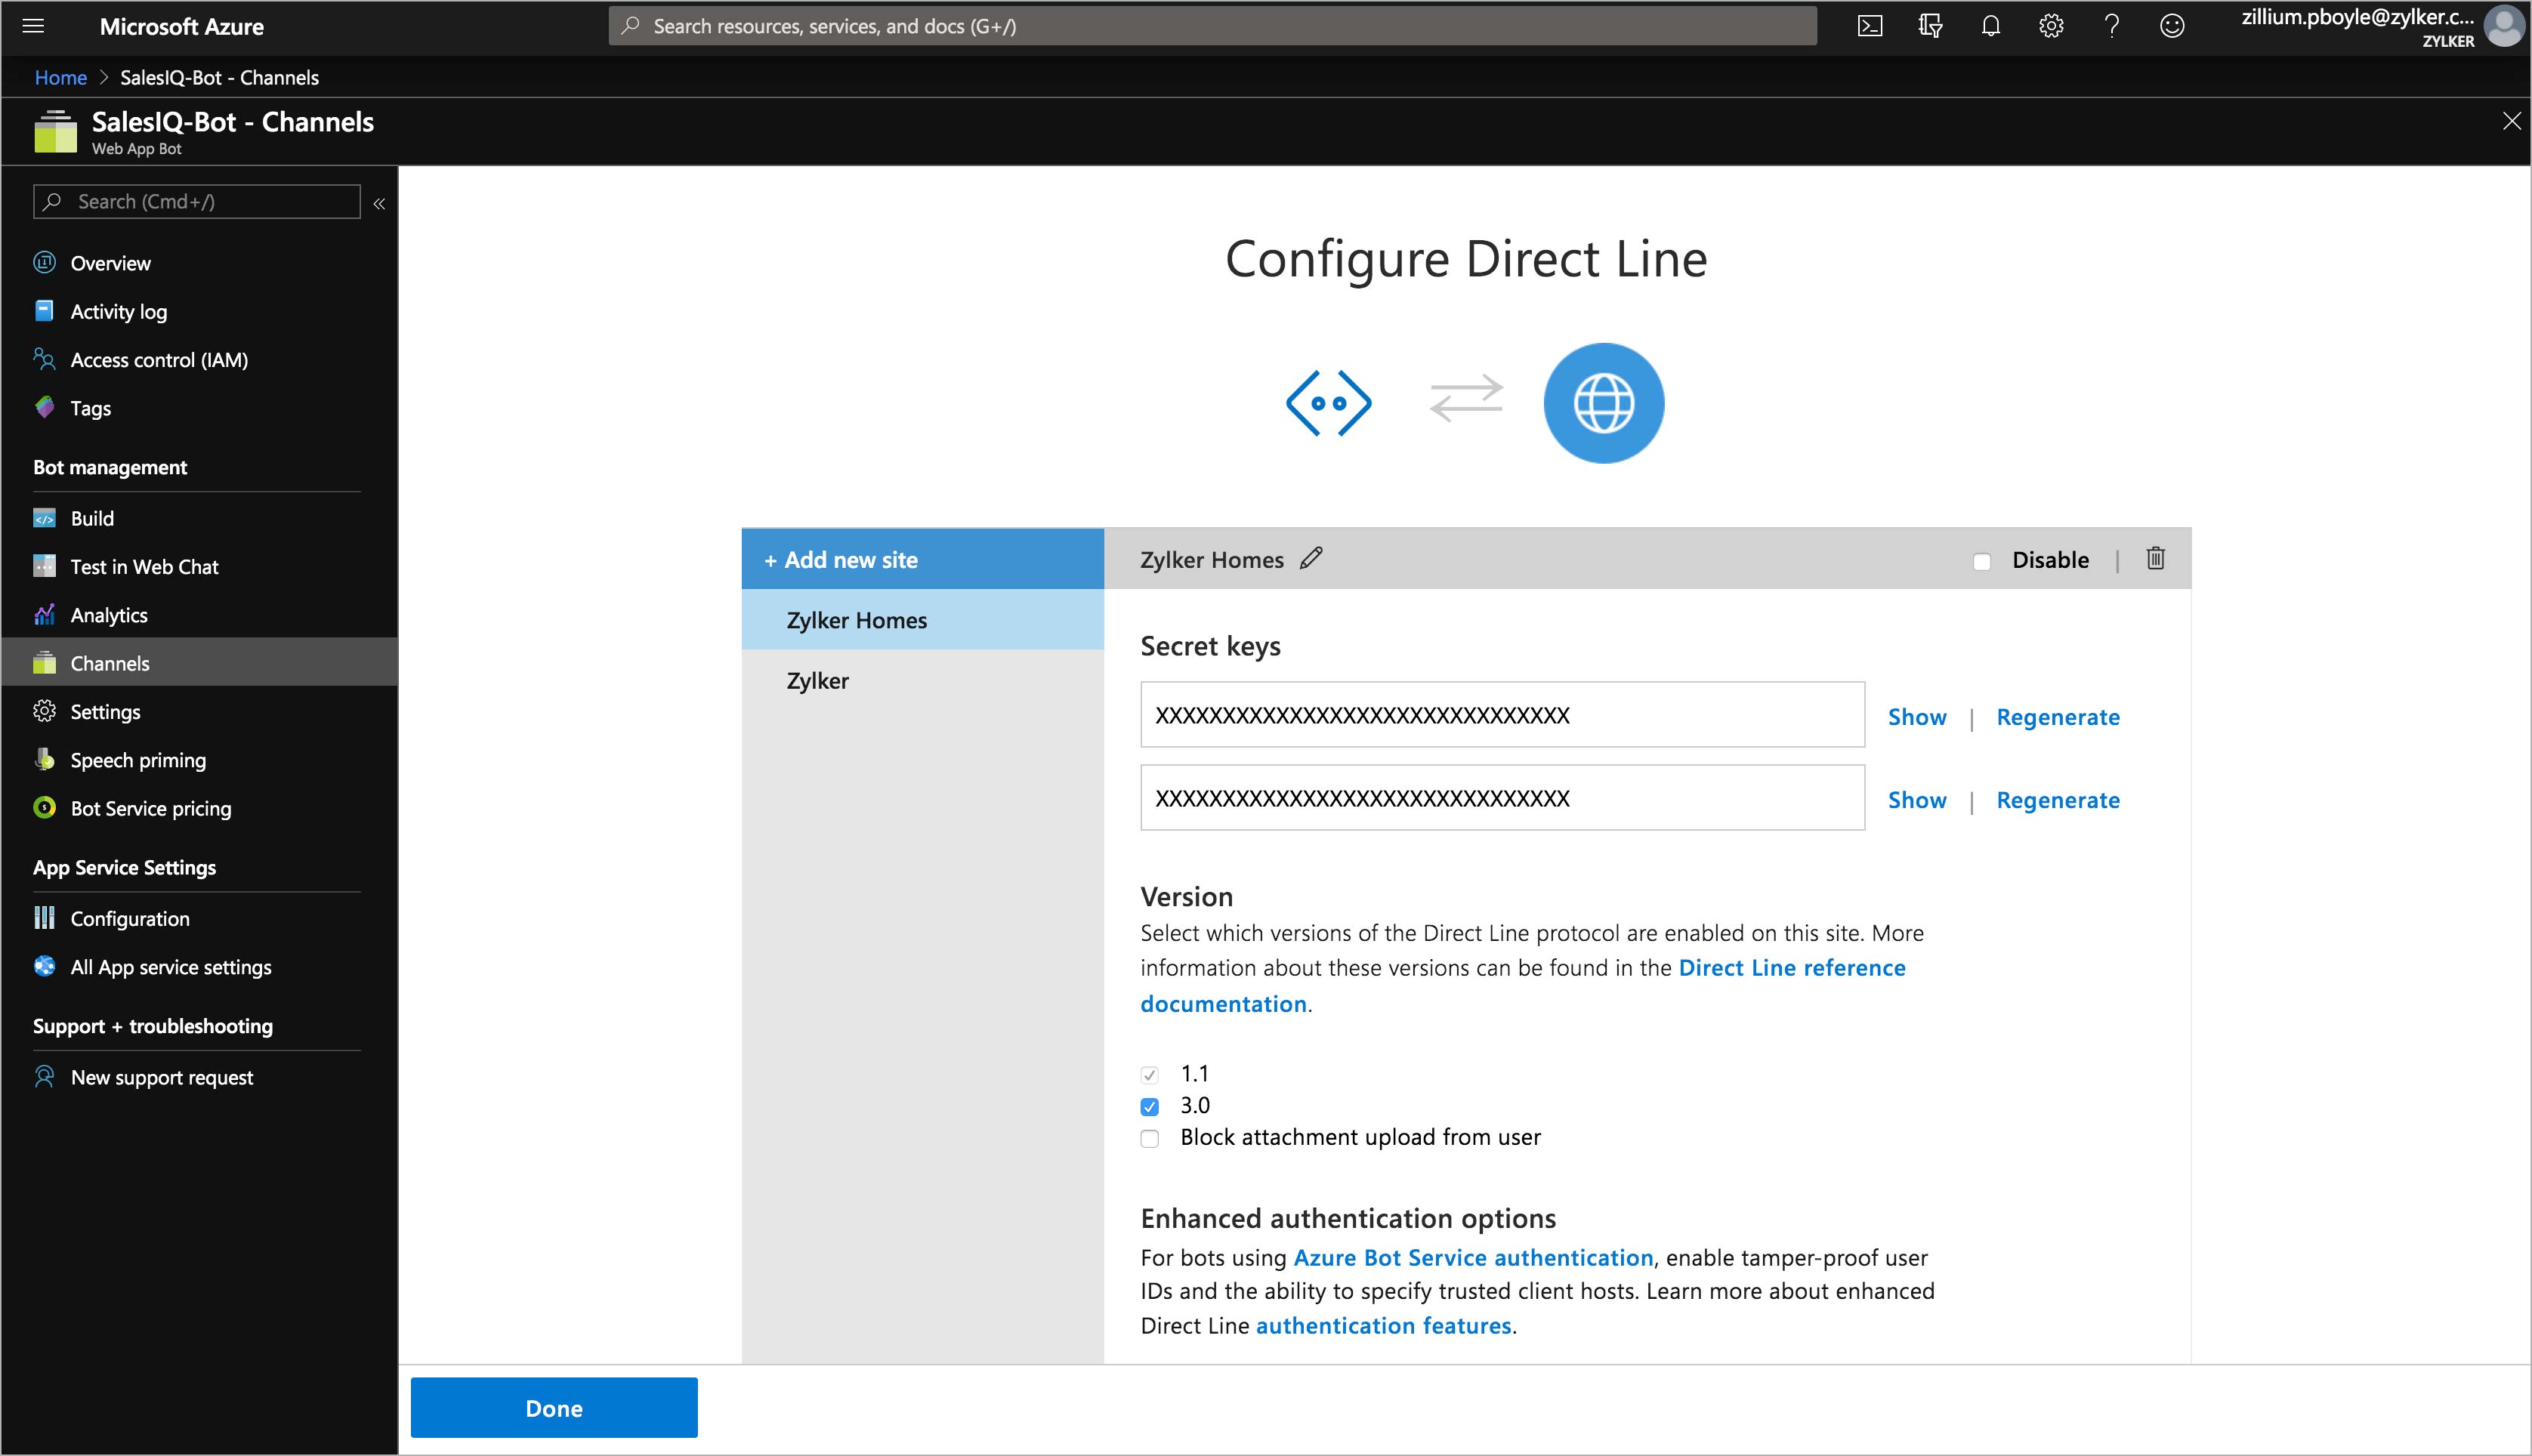Collapse the left navigation pane
The height and width of the screenshot is (1456, 2532).
tap(379, 202)
